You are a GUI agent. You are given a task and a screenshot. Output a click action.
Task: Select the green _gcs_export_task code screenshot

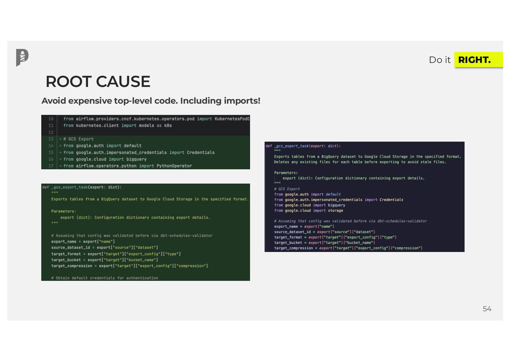point(146,232)
